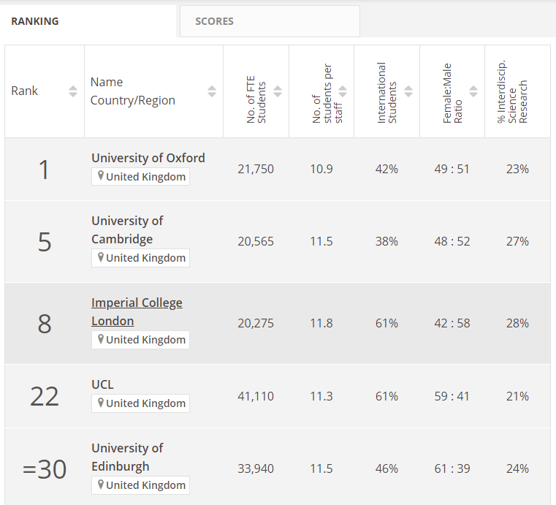Click United Kingdom tag under Cambridge
556x505 pixels.
tap(140, 258)
